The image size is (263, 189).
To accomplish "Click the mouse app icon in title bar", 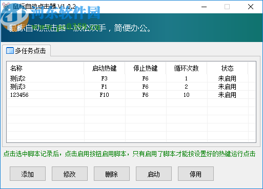I will 7,7.
